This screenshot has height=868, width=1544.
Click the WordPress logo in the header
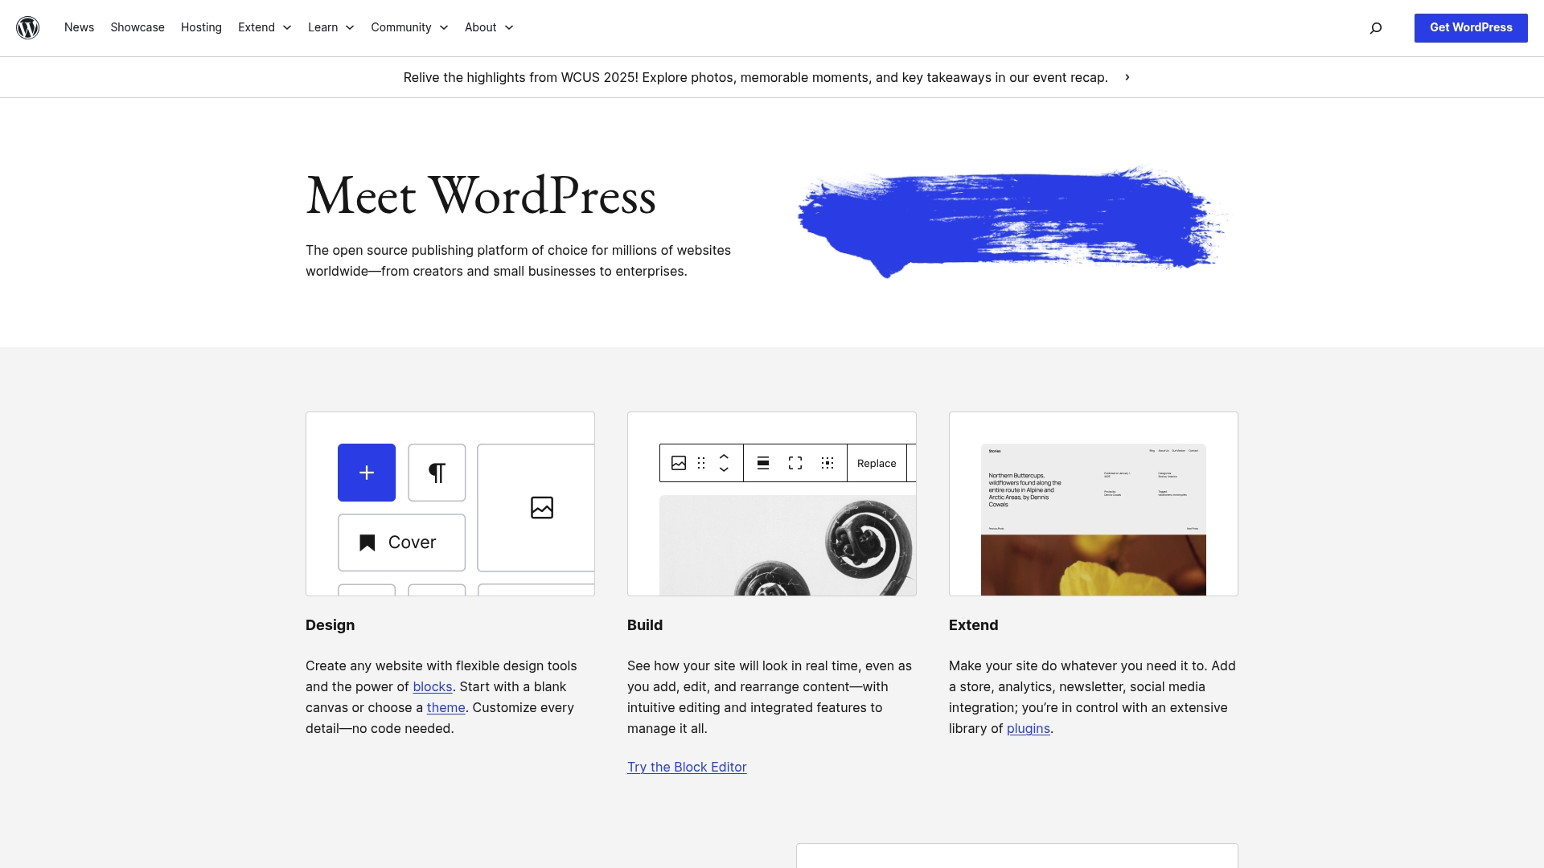pos(28,27)
